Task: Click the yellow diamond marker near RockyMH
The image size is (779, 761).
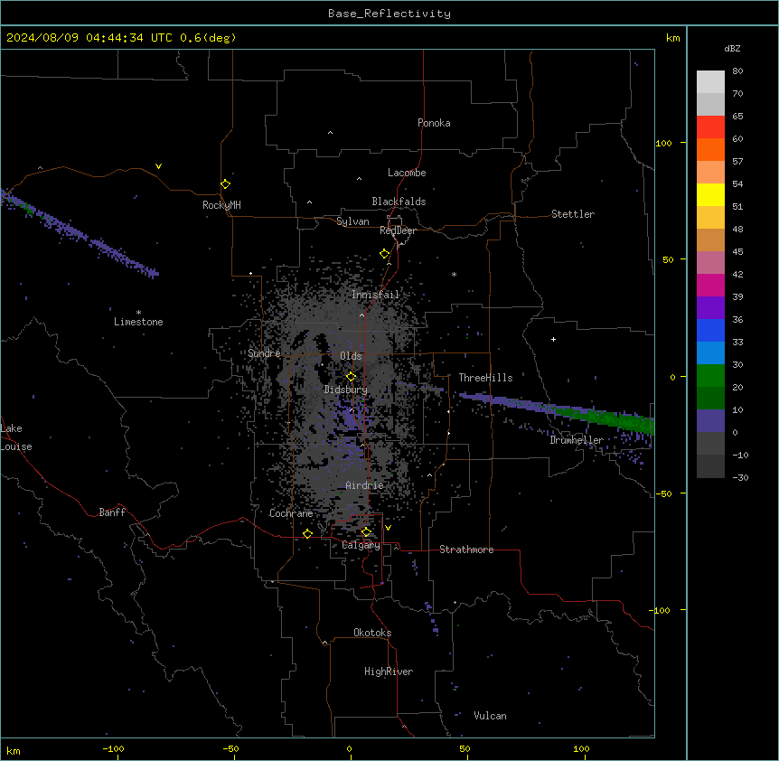Action: [x=226, y=184]
